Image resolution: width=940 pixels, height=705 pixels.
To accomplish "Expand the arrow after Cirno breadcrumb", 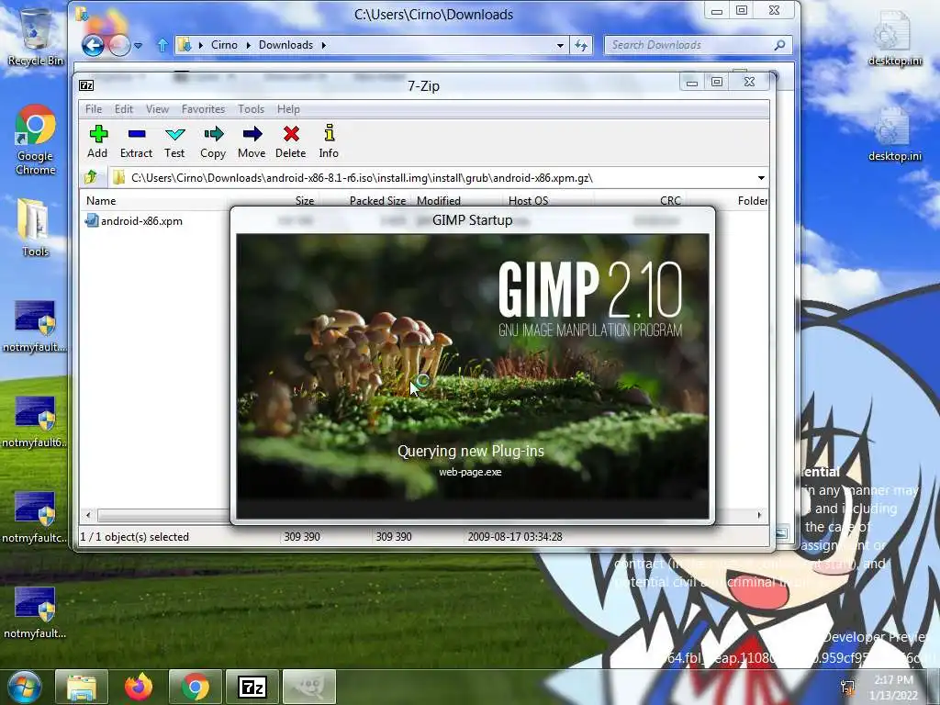I will click(x=248, y=45).
